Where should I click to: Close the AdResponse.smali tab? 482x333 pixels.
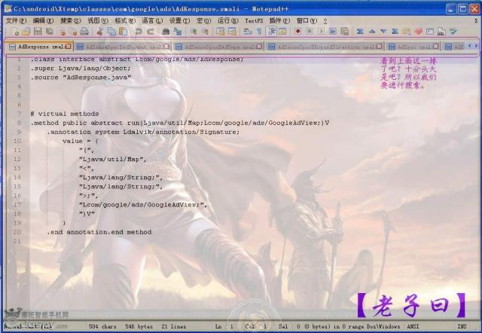tap(69, 47)
